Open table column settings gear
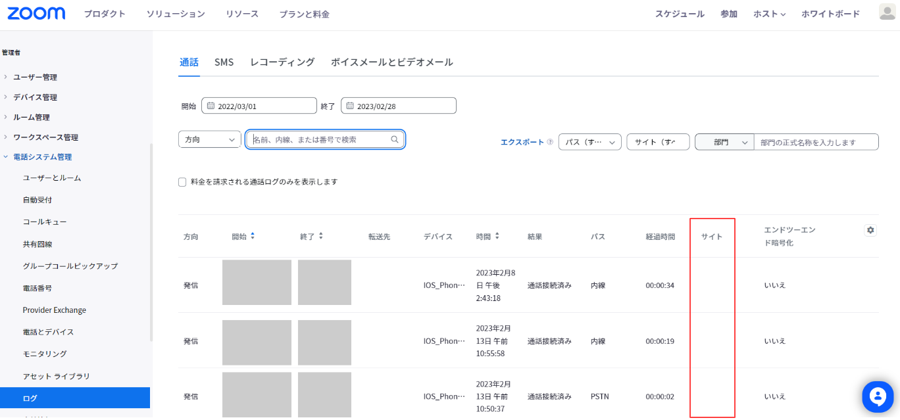Screen dimensions: 900x420 (x=870, y=230)
